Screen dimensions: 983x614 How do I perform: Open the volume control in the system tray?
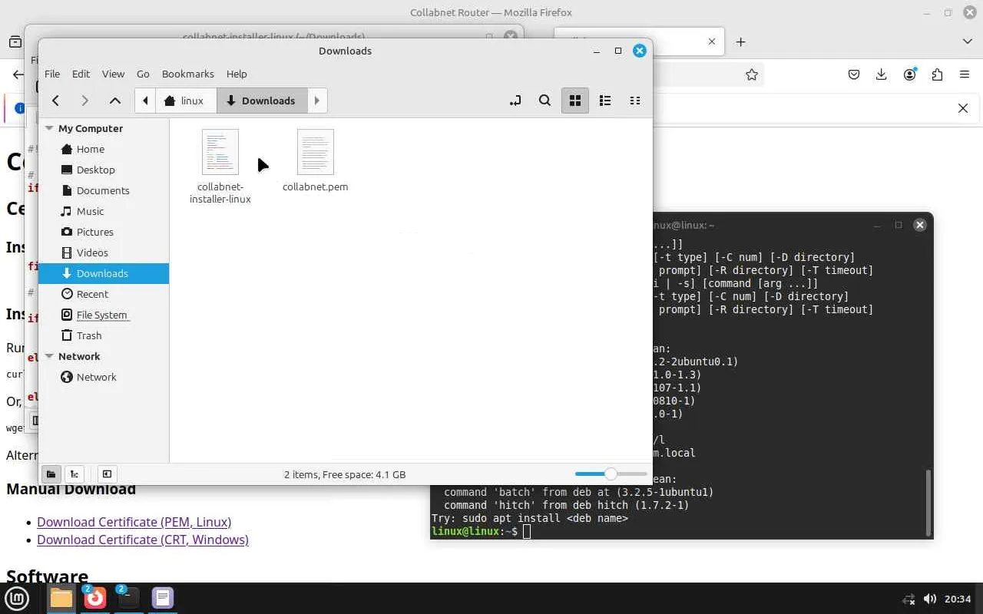click(929, 599)
